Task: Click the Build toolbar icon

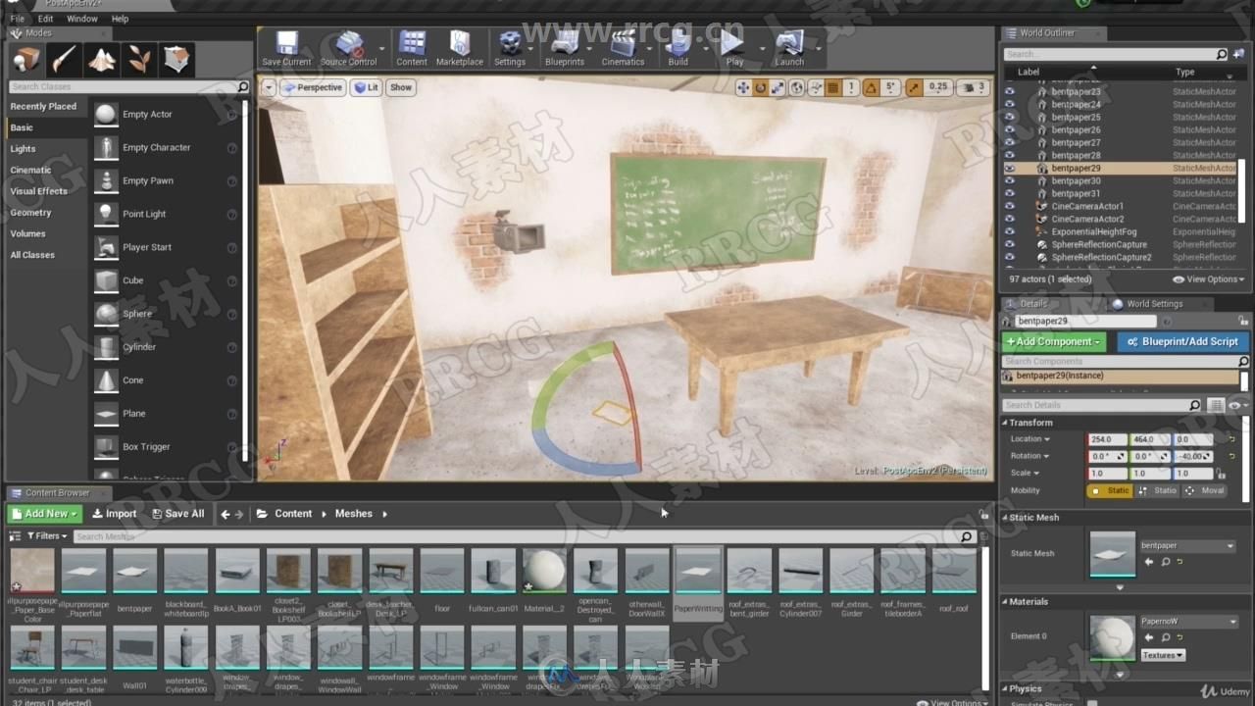Action: 678,49
